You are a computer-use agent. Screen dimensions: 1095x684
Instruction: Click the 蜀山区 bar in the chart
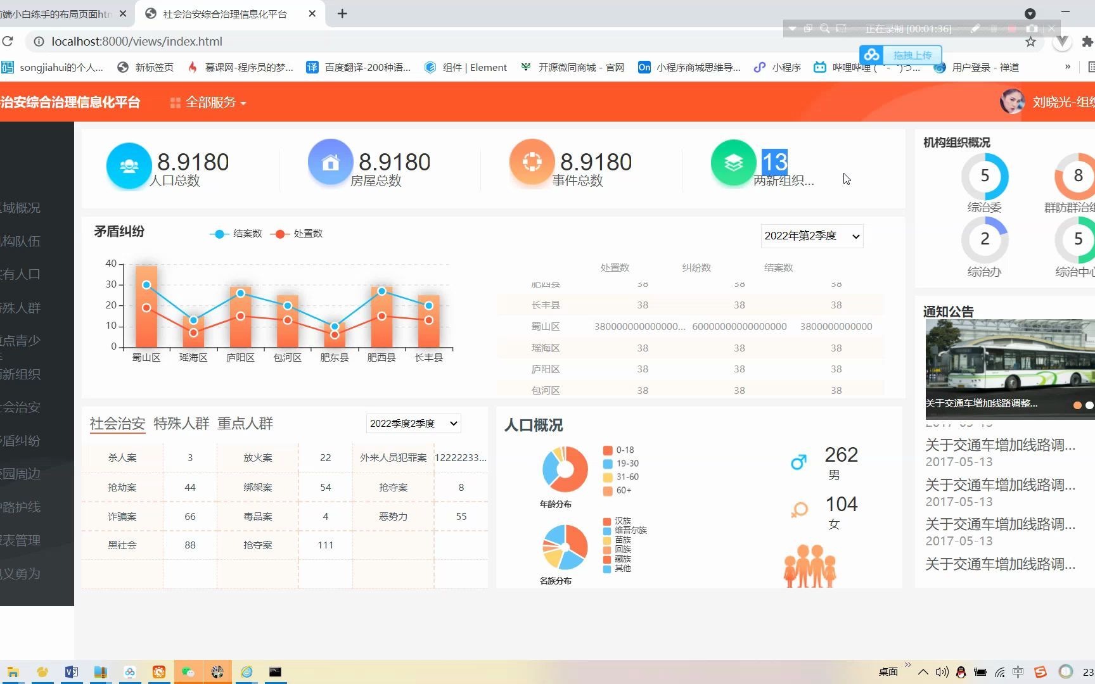coord(146,307)
